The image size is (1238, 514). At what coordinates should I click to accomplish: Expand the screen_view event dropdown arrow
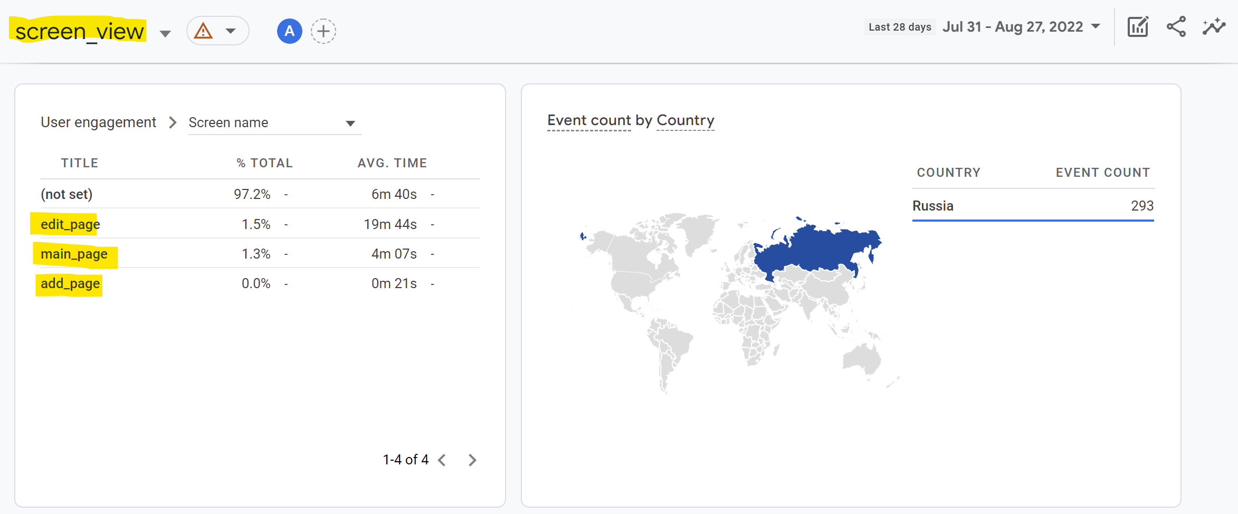[x=165, y=34]
